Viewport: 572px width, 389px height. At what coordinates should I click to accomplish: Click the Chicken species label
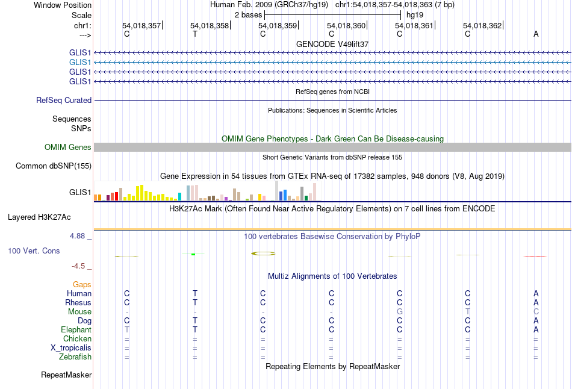coord(77,338)
